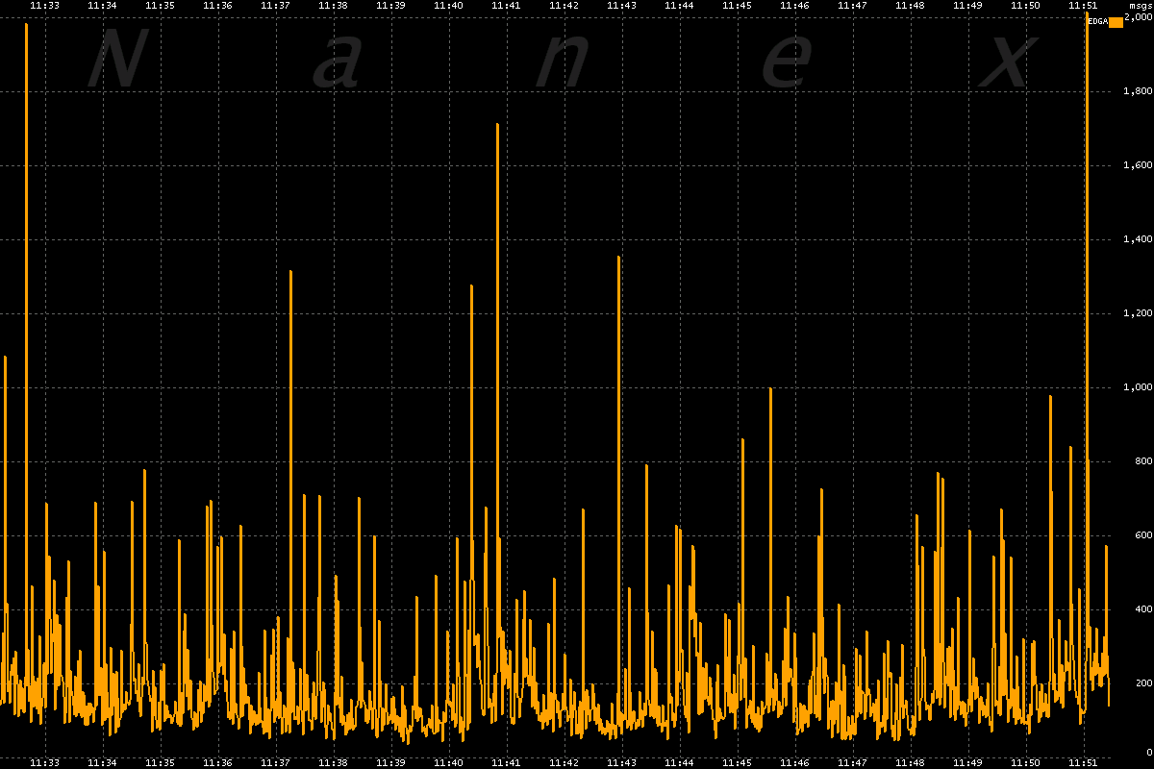Click "11:42" on the top time axis
This screenshot has height=769, width=1154.
click(564, 6)
